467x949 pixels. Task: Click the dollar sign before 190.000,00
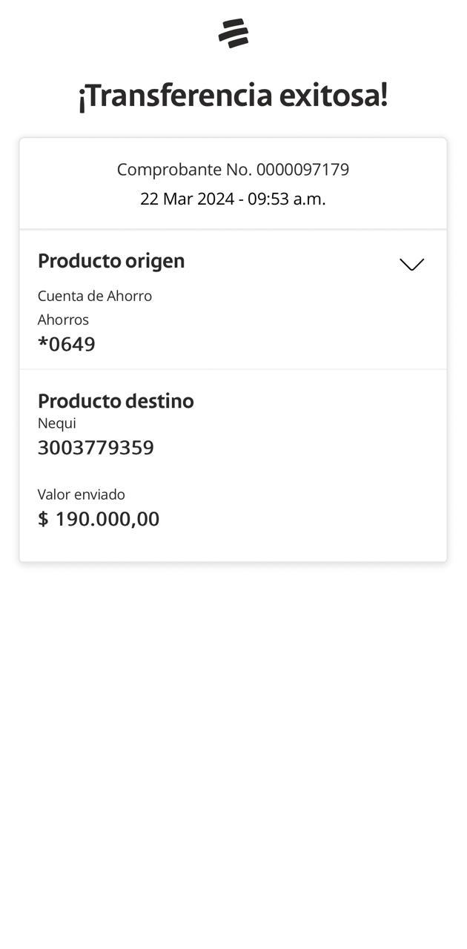click(x=43, y=519)
